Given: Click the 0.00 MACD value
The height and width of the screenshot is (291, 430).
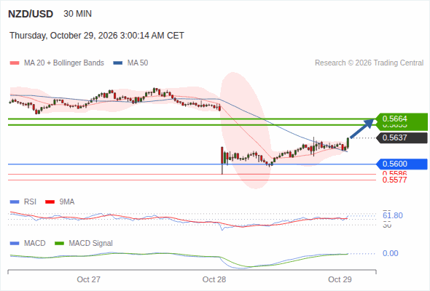Looking at the screenshot, I should click(x=391, y=253).
